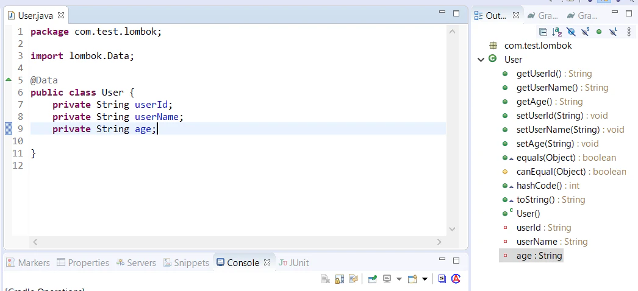
Task: Switch to the Markers tab
Action: tap(28, 262)
